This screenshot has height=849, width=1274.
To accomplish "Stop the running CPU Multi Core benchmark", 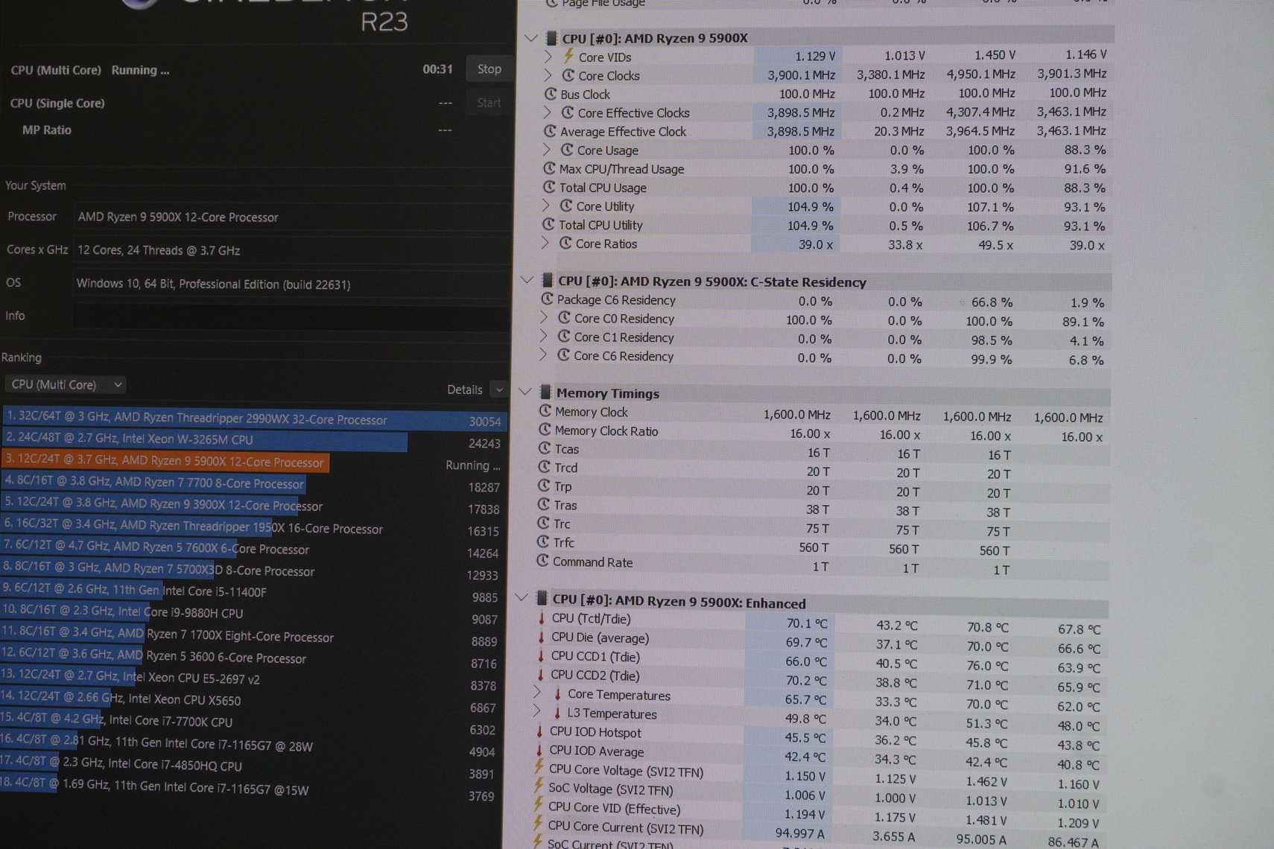I will point(489,69).
